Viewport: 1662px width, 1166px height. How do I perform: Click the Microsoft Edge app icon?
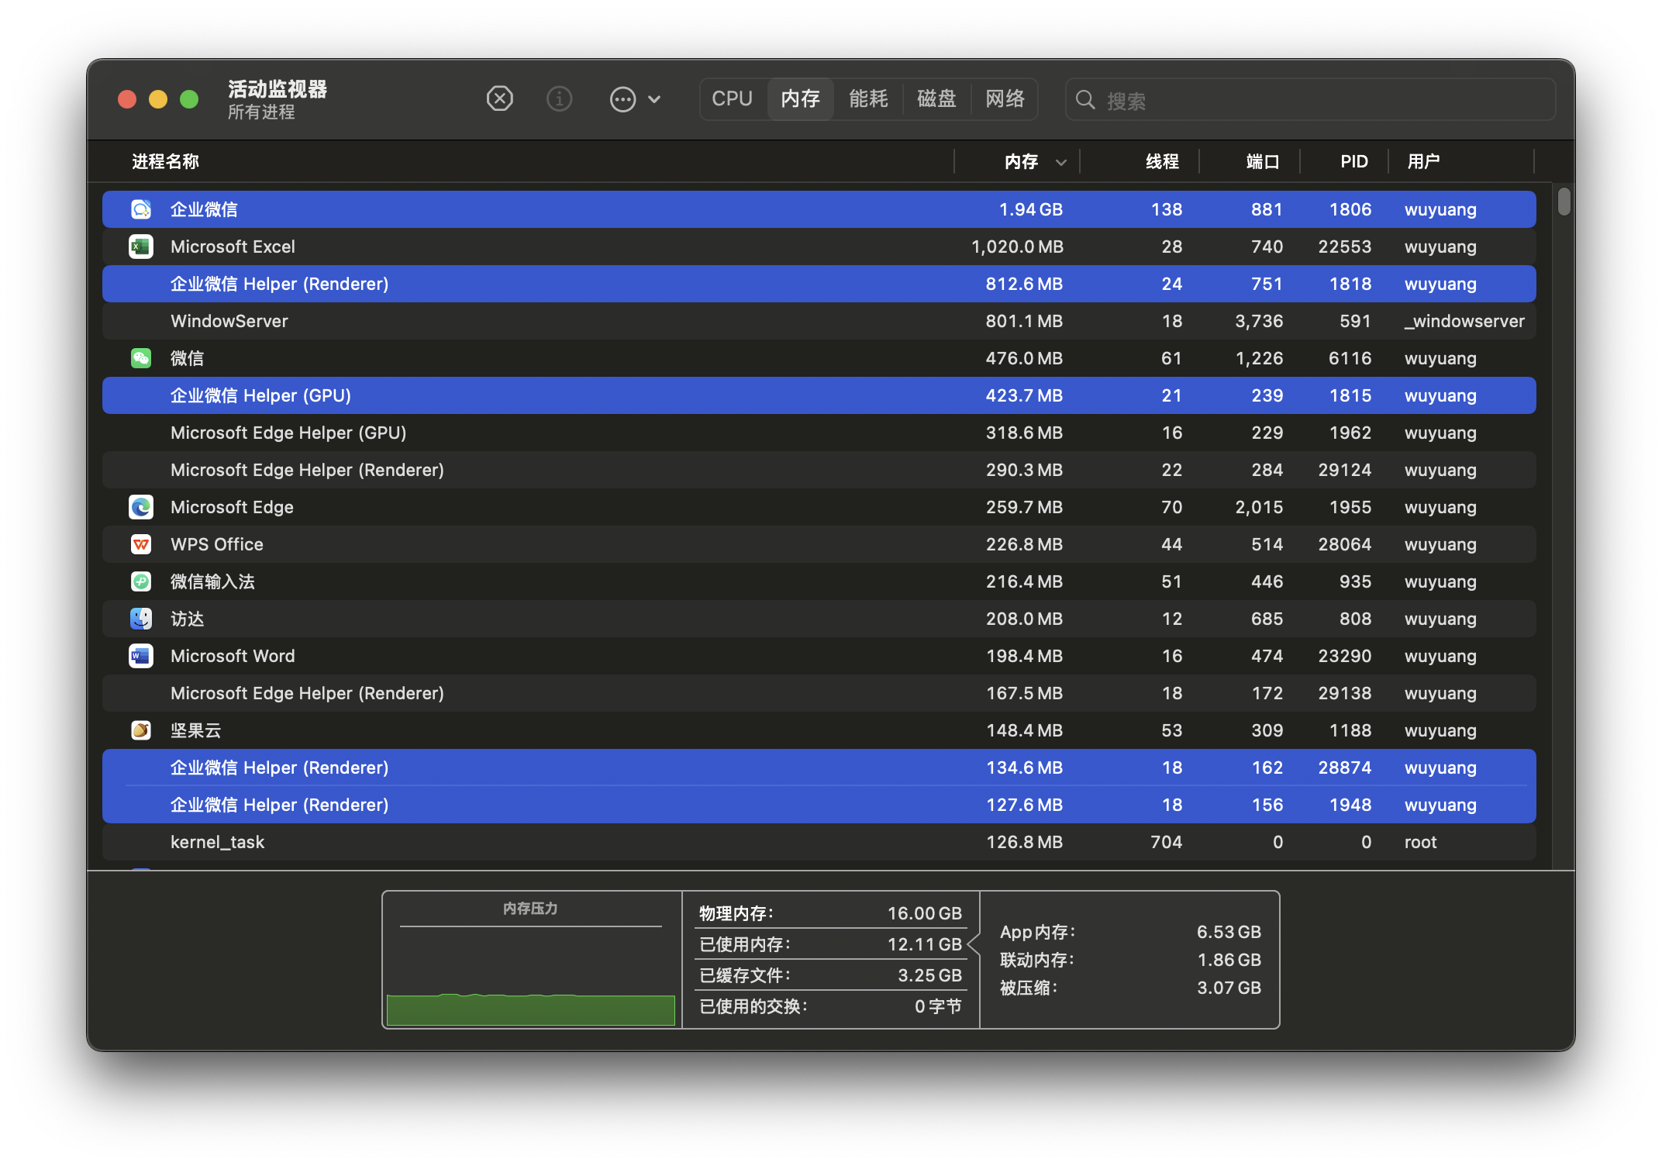[x=140, y=507]
